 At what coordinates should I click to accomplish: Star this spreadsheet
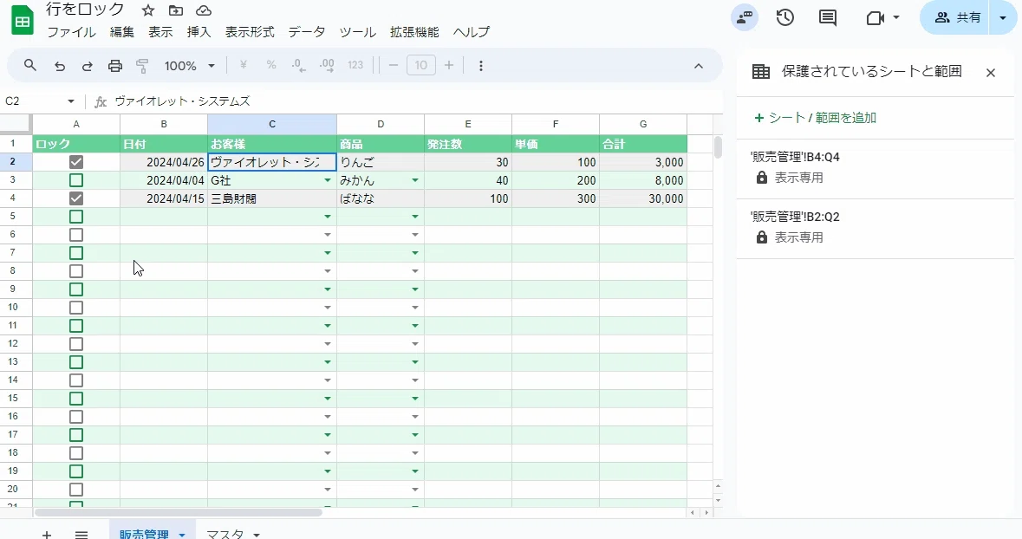pyautogui.click(x=148, y=10)
